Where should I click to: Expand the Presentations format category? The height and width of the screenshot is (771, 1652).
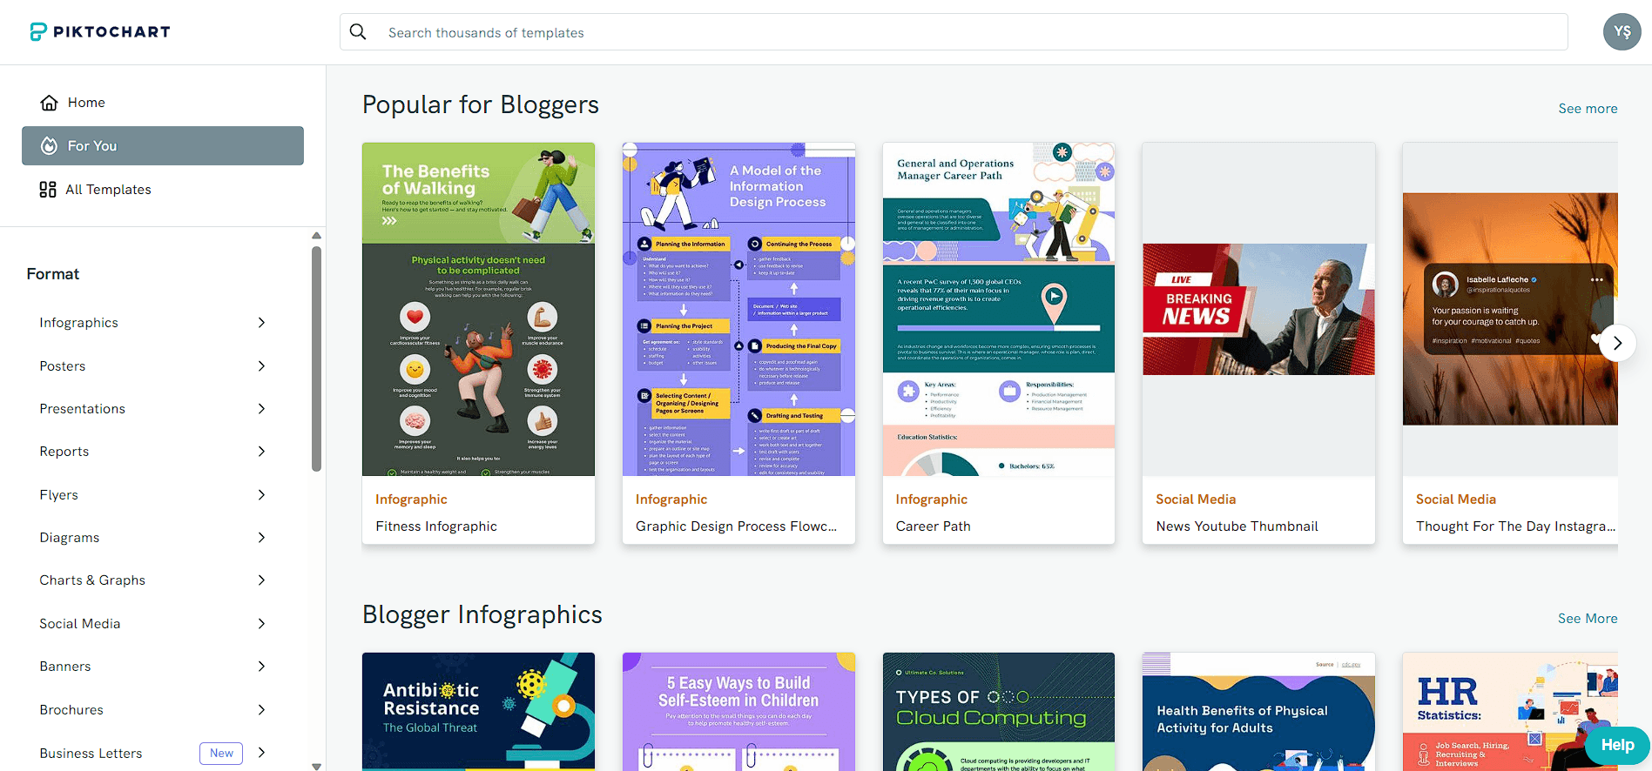tap(152, 409)
